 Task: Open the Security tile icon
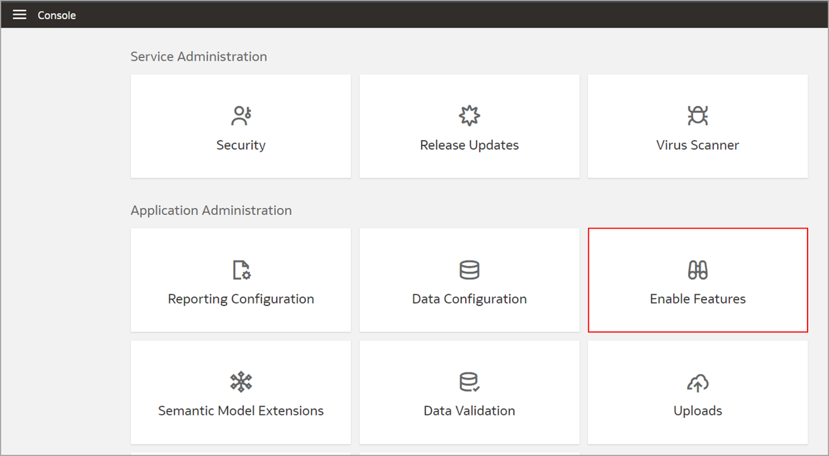[241, 115]
